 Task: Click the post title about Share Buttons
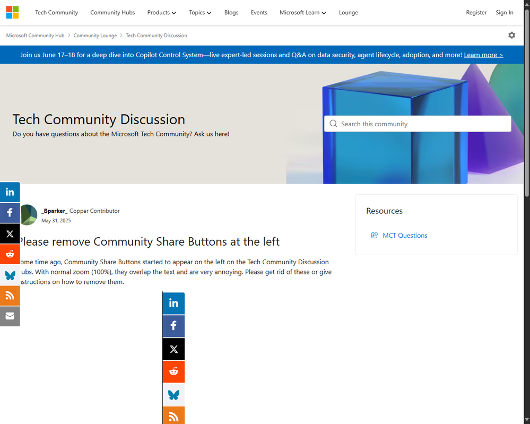click(149, 242)
